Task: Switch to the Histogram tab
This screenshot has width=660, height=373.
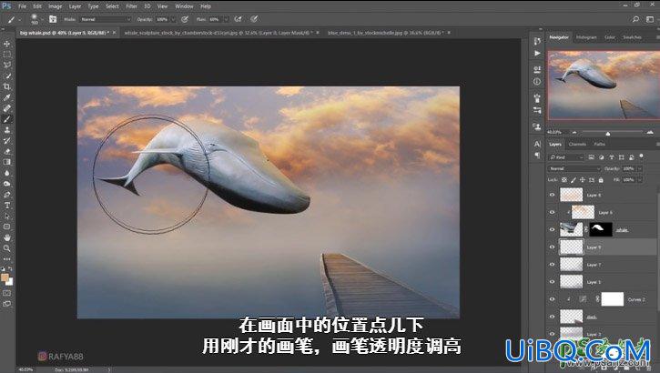Action: click(x=586, y=37)
